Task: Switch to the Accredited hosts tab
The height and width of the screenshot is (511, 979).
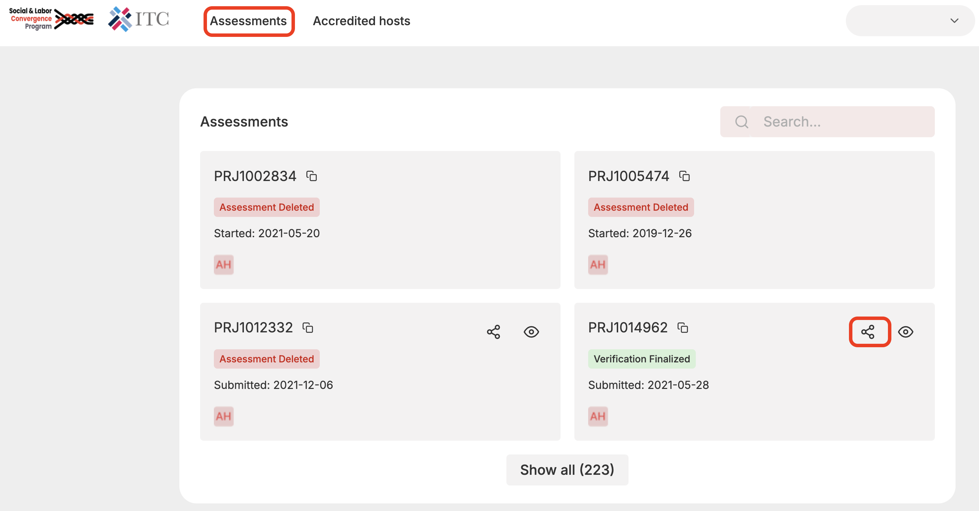Action: coord(361,21)
